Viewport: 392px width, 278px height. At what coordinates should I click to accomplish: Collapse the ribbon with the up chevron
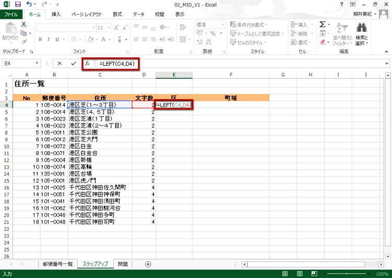(x=386, y=52)
